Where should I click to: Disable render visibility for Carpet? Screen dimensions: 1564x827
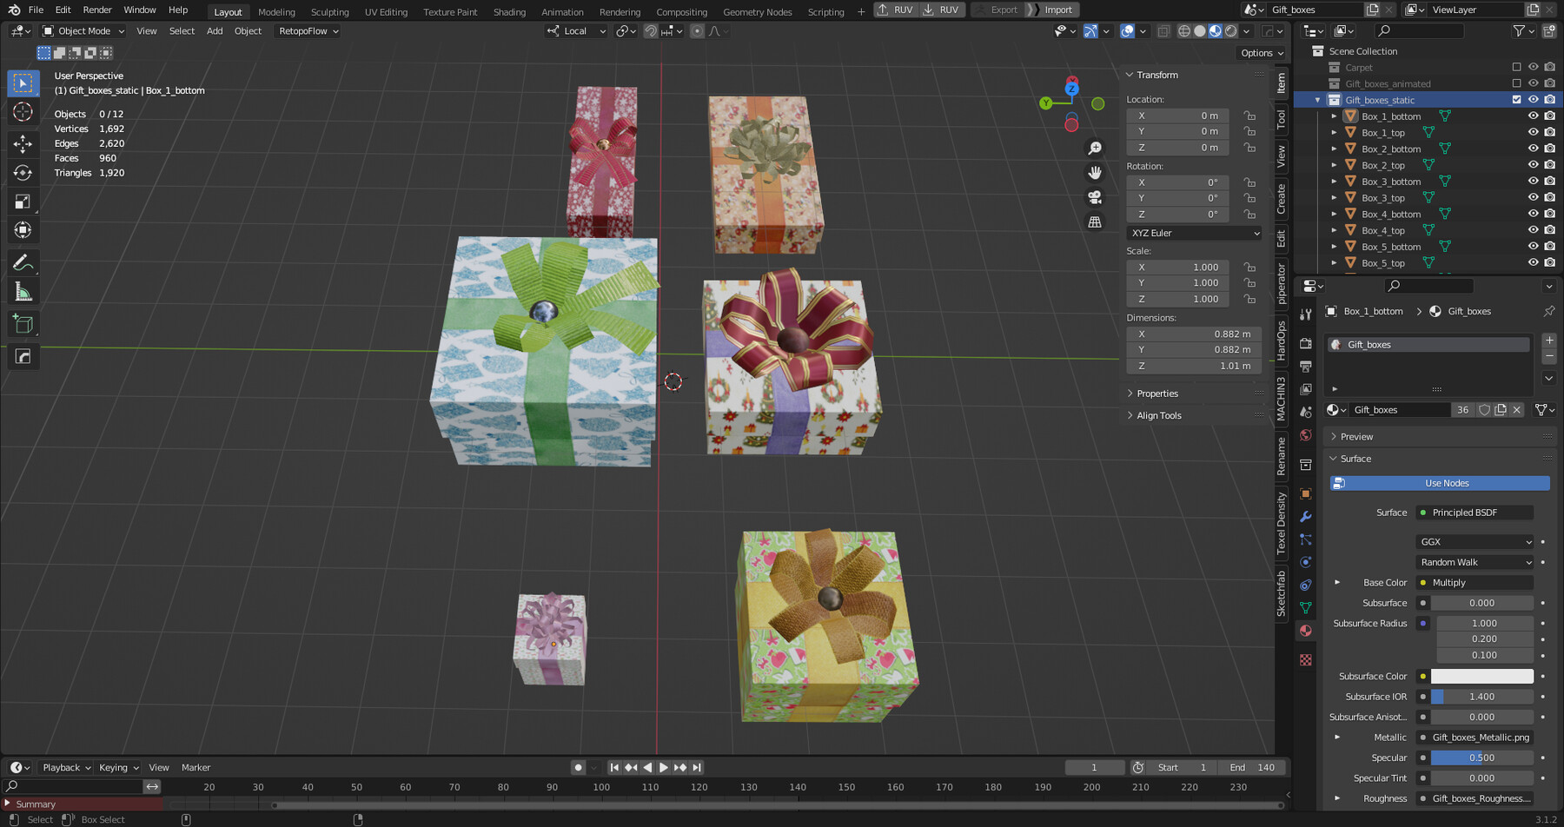[x=1549, y=67]
